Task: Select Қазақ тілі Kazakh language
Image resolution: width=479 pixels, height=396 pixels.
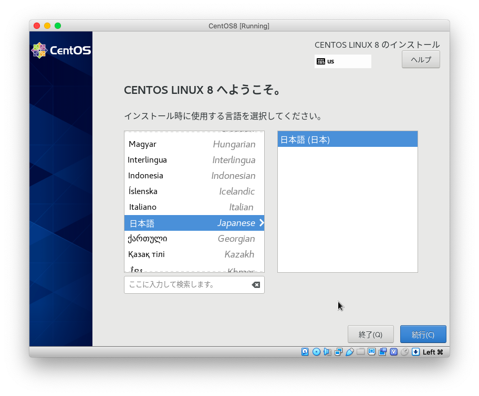Action: (194, 254)
